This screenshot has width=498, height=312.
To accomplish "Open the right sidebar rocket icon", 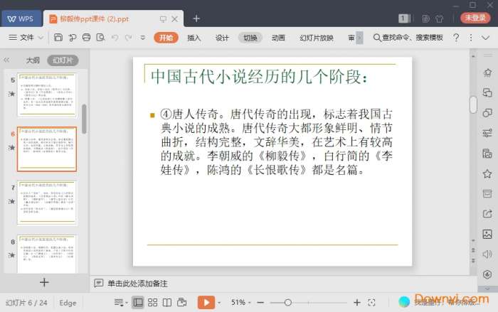I will (487, 72).
